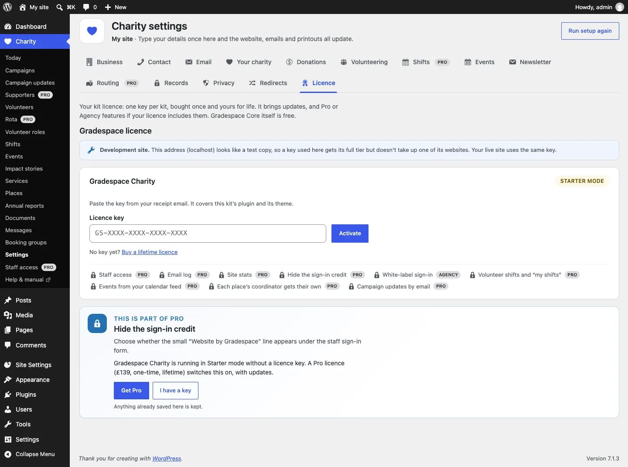The height and width of the screenshot is (467, 628).
Task: Open Documents in sidebar
Action: [x=20, y=218]
